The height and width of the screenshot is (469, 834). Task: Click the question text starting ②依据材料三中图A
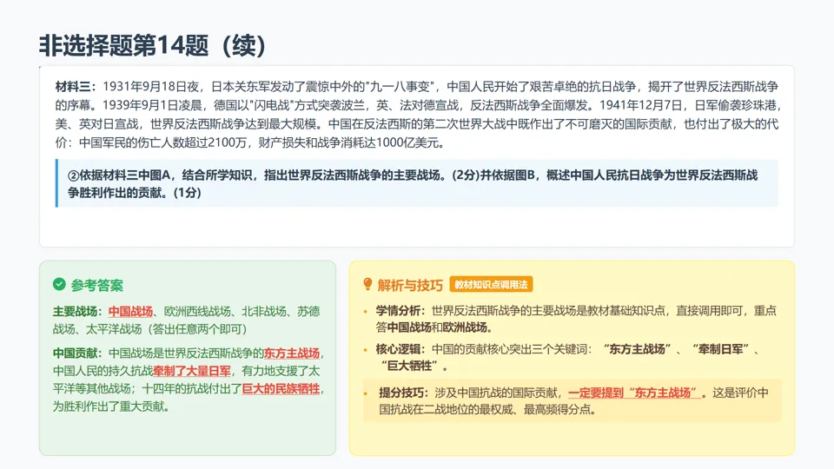click(x=413, y=183)
